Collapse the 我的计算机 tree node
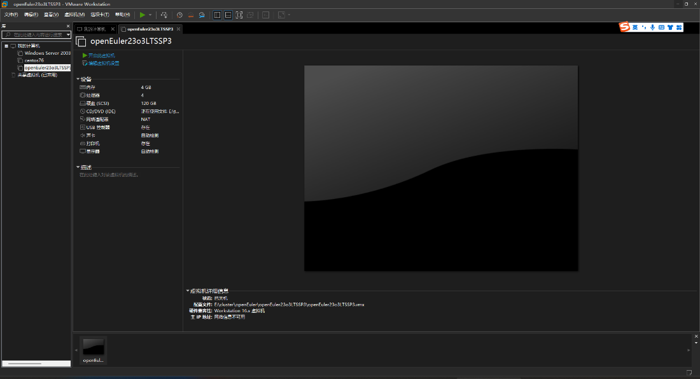 (x=6, y=46)
